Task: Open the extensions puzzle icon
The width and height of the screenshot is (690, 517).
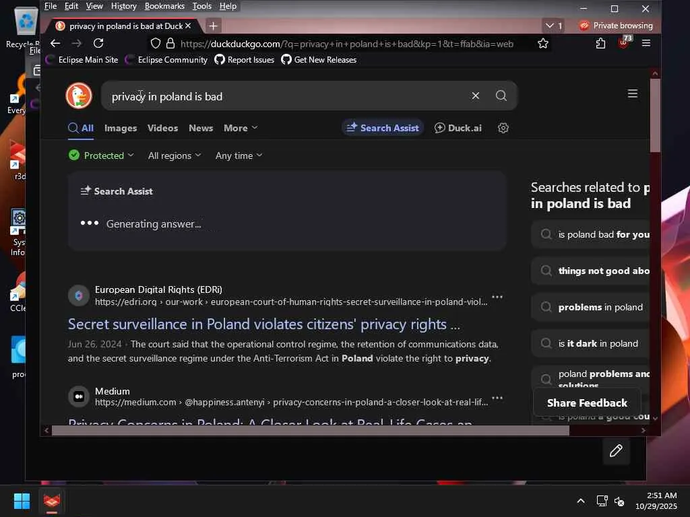Action: pyautogui.click(x=600, y=43)
